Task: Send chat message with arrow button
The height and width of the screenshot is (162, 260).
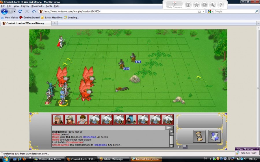Action: point(170,128)
